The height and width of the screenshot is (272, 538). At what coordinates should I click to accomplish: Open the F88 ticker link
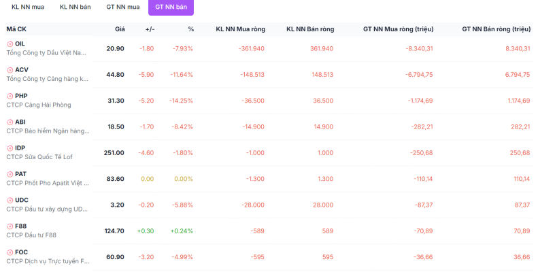point(20,226)
